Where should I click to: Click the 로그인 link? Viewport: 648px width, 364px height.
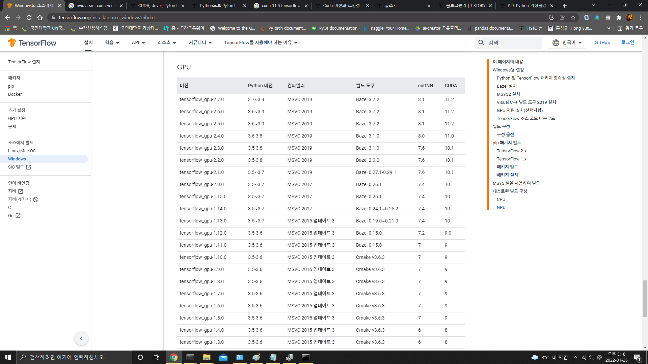[x=627, y=42]
